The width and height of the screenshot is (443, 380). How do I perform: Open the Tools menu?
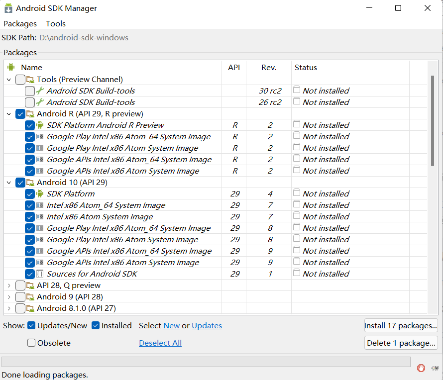pyautogui.click(x=56, y=24)
